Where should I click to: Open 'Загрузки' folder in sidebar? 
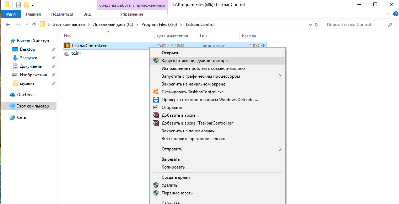click(x=25, y=58)
